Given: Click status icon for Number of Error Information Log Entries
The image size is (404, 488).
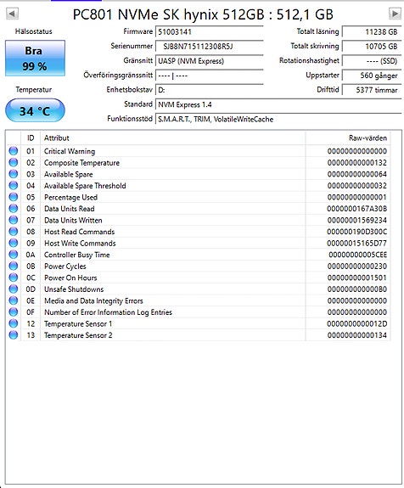Looking at the screenshot, I should click(x=14, y=312).
